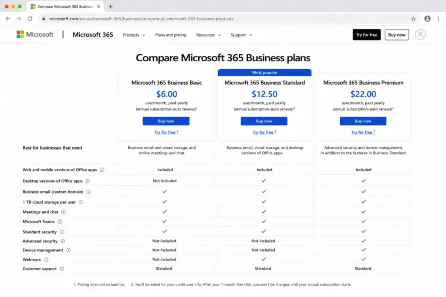Click Premium's Standard customer support cell
This screenshot has height=297, width=446.
[x=363, y=268]
